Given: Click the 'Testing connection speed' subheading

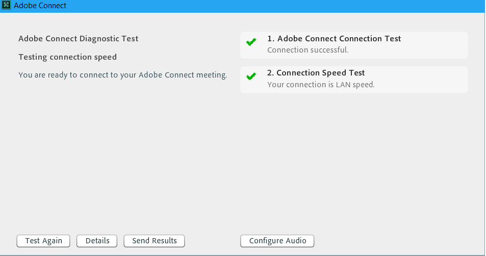Looking at the screenshot, I should [67, 57].
